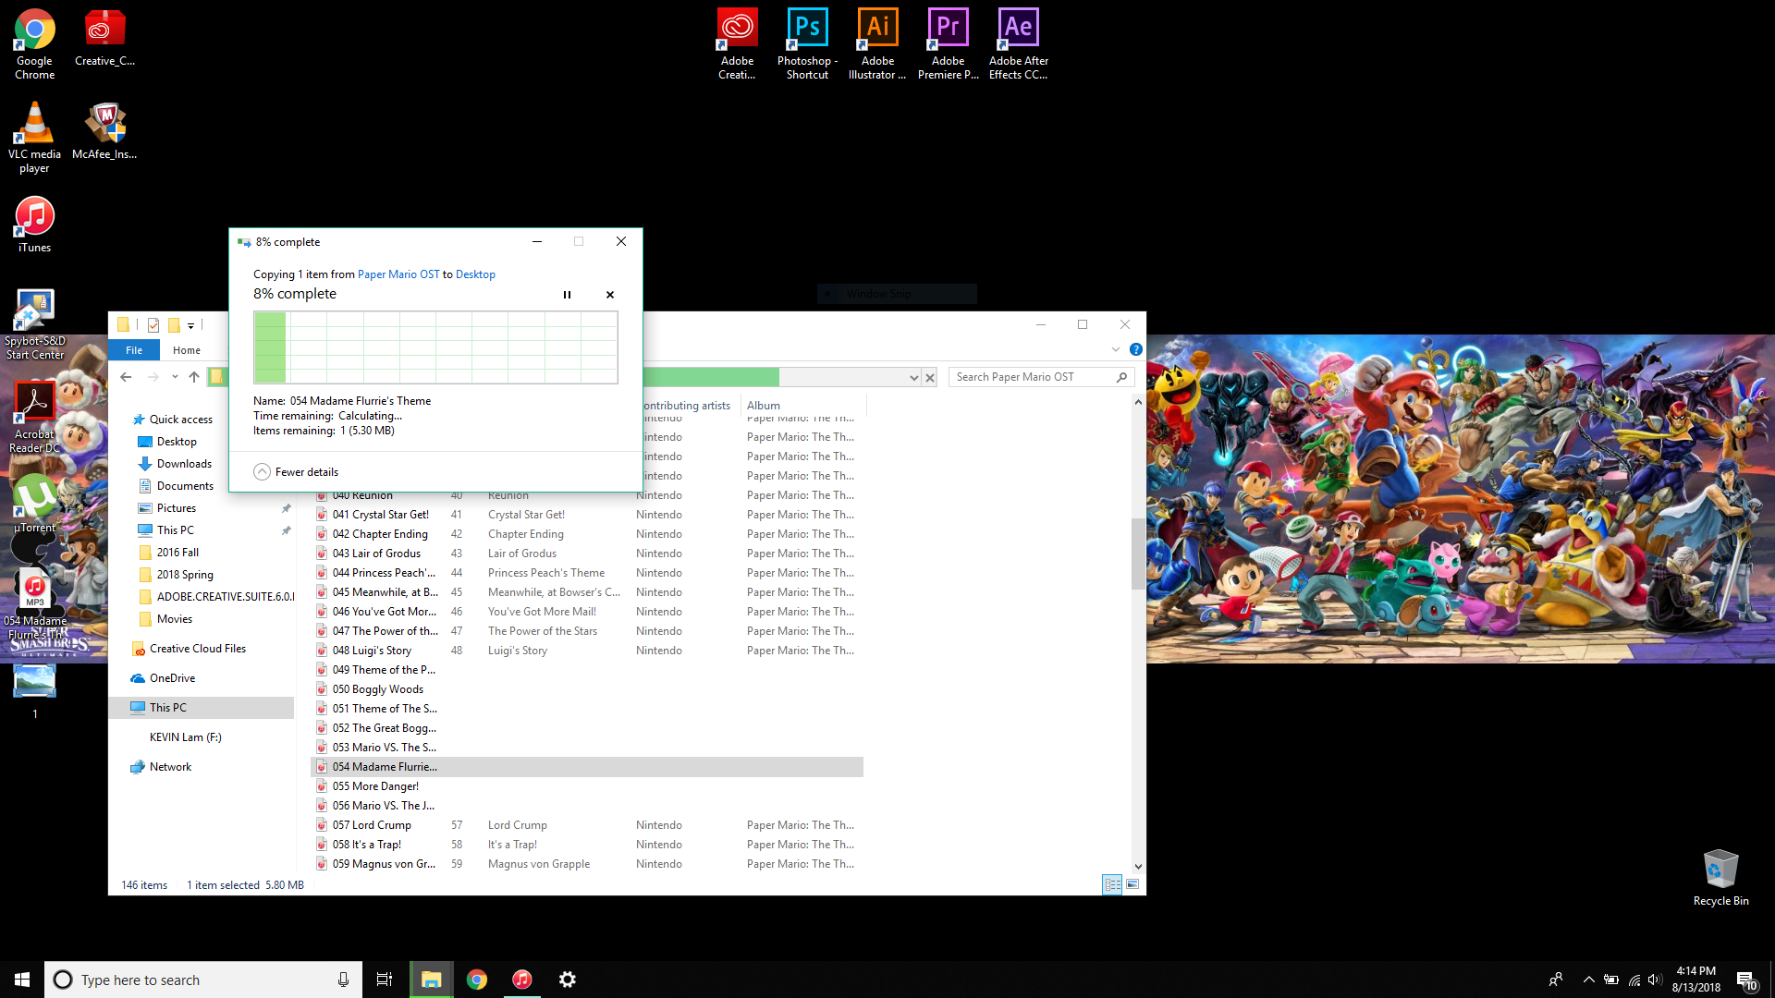
Task: Open Customize Quick Access Toolbar dropdown
Action: click(x=190, y=325)
